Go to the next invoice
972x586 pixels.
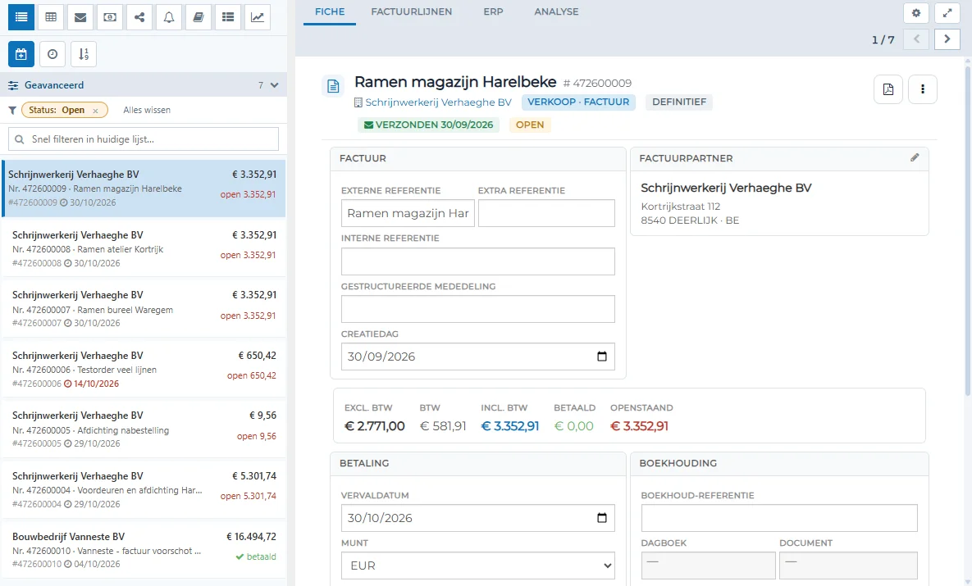click(x=947, y=39)
